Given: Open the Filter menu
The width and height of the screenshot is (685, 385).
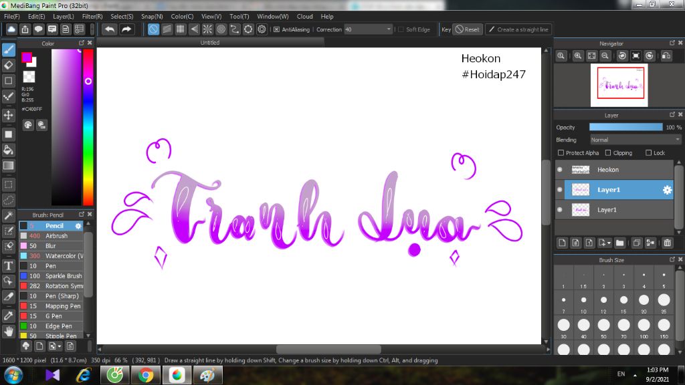Looking at the screenshot, I should (x=92, y=16).
